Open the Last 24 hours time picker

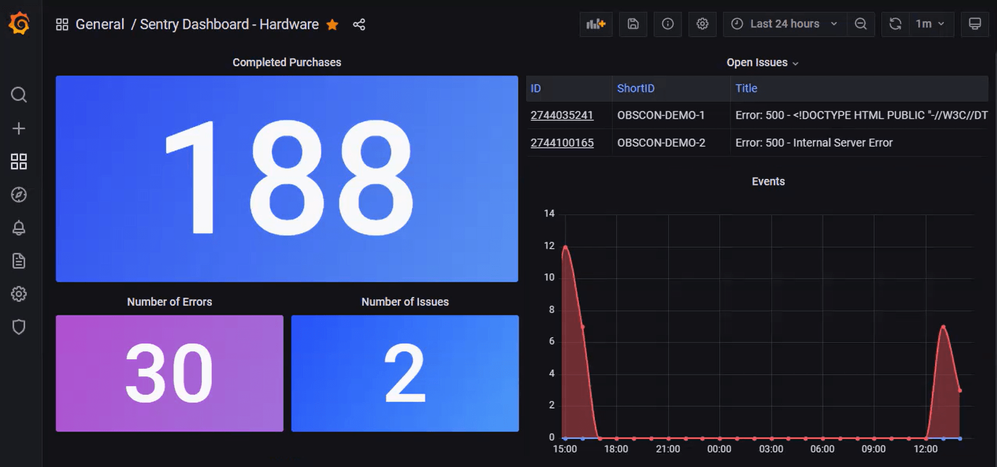(785, 24)
